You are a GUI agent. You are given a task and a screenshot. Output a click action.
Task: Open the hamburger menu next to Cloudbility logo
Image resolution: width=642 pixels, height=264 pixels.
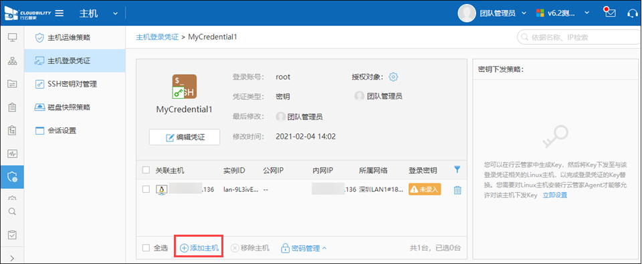tap(60, 13)
